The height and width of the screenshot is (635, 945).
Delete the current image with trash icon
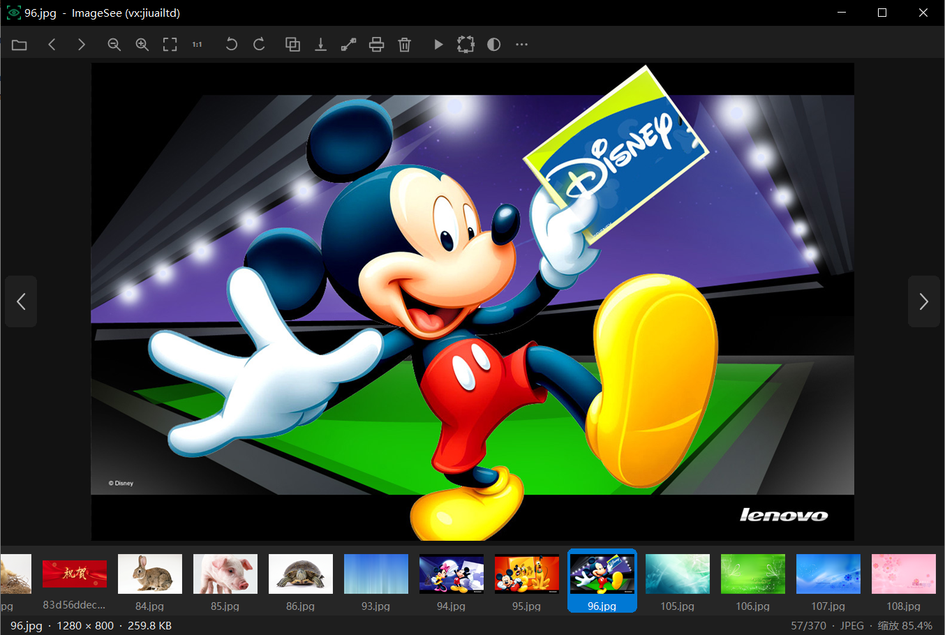404,45
